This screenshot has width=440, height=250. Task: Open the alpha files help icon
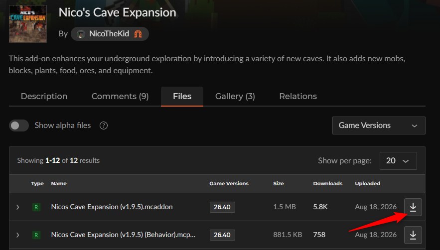(x=104, y=125)
